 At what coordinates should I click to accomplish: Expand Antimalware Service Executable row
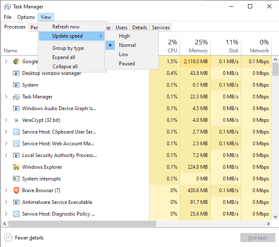coord(6,202)
